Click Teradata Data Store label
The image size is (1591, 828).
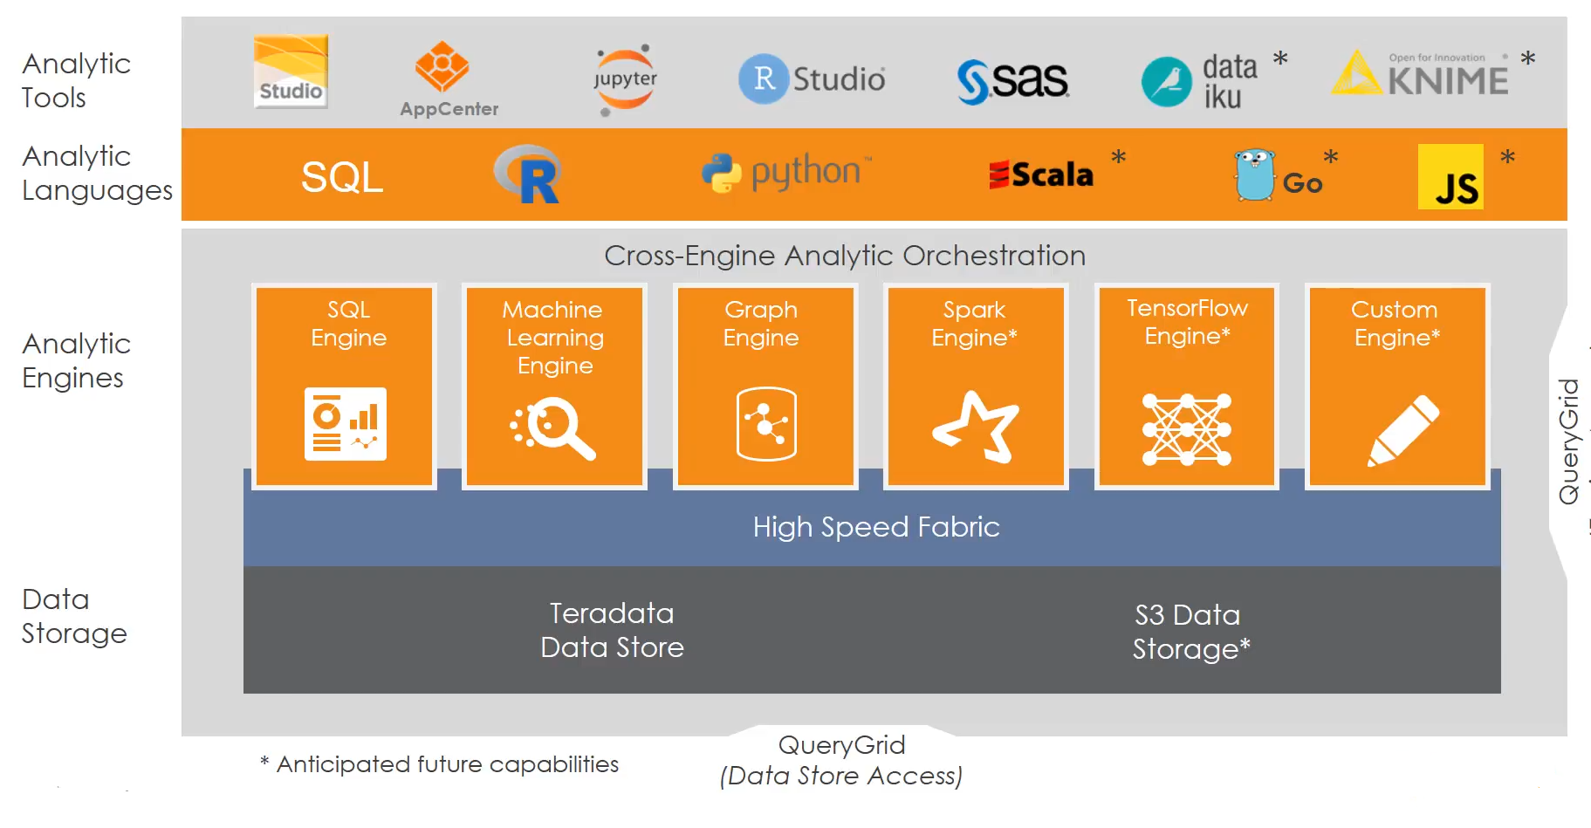pyautogui.click(x=612, y=630)
